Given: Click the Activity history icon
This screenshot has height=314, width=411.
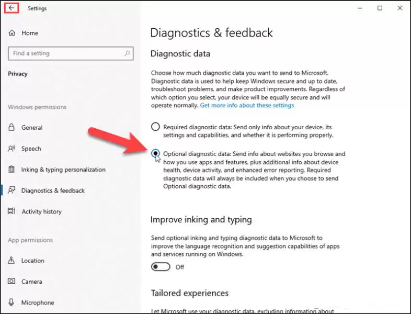Looking at the screenshot, I should (x=12, y=211).
